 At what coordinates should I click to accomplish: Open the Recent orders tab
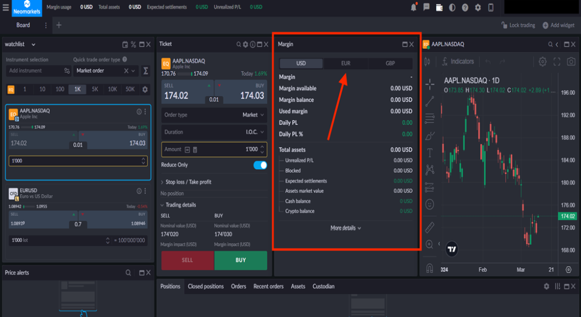(x=268, y=286)
